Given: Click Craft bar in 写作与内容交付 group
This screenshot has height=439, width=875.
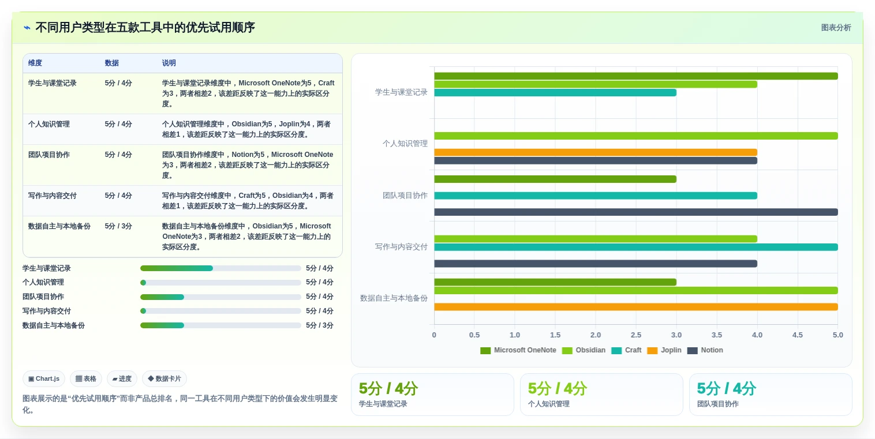Looking at the screenshot, I should [x=636, y=247].
